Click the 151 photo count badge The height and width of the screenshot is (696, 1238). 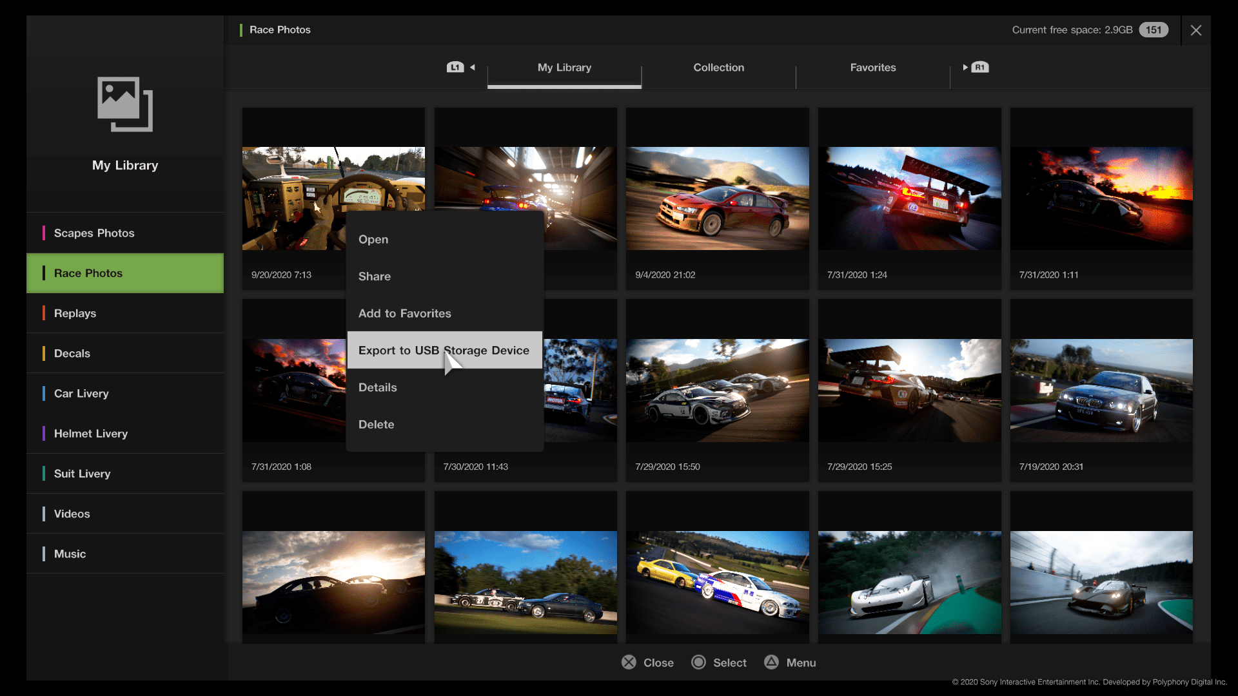click(1154, 30)
